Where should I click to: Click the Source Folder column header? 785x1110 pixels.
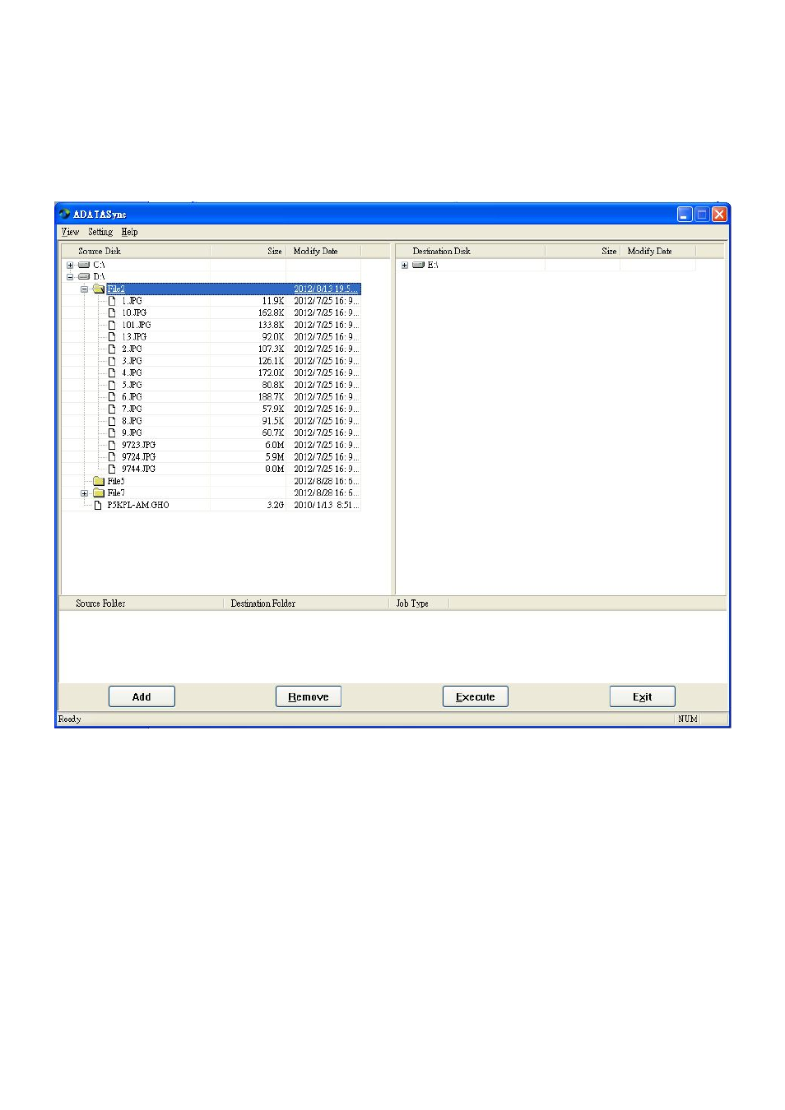pos(142,604)
